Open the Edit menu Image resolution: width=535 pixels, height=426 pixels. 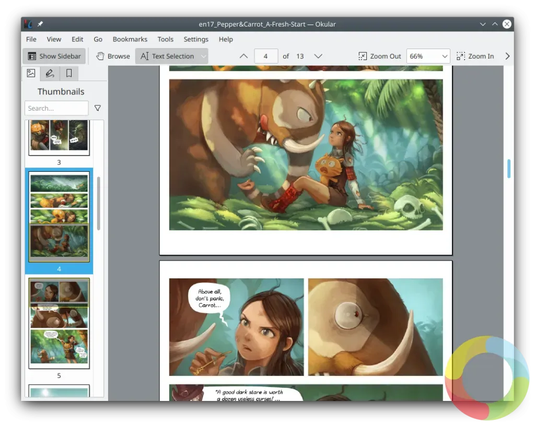[x=77, y=39]
